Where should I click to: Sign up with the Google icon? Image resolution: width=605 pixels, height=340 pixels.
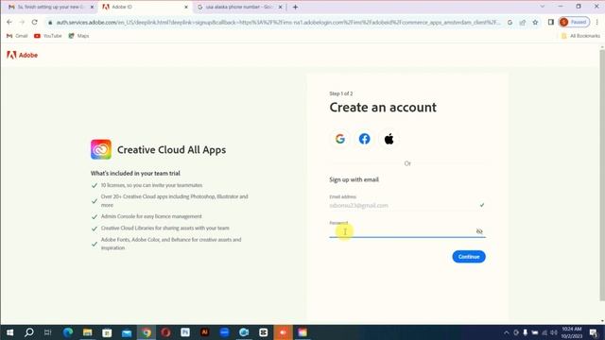340,139
